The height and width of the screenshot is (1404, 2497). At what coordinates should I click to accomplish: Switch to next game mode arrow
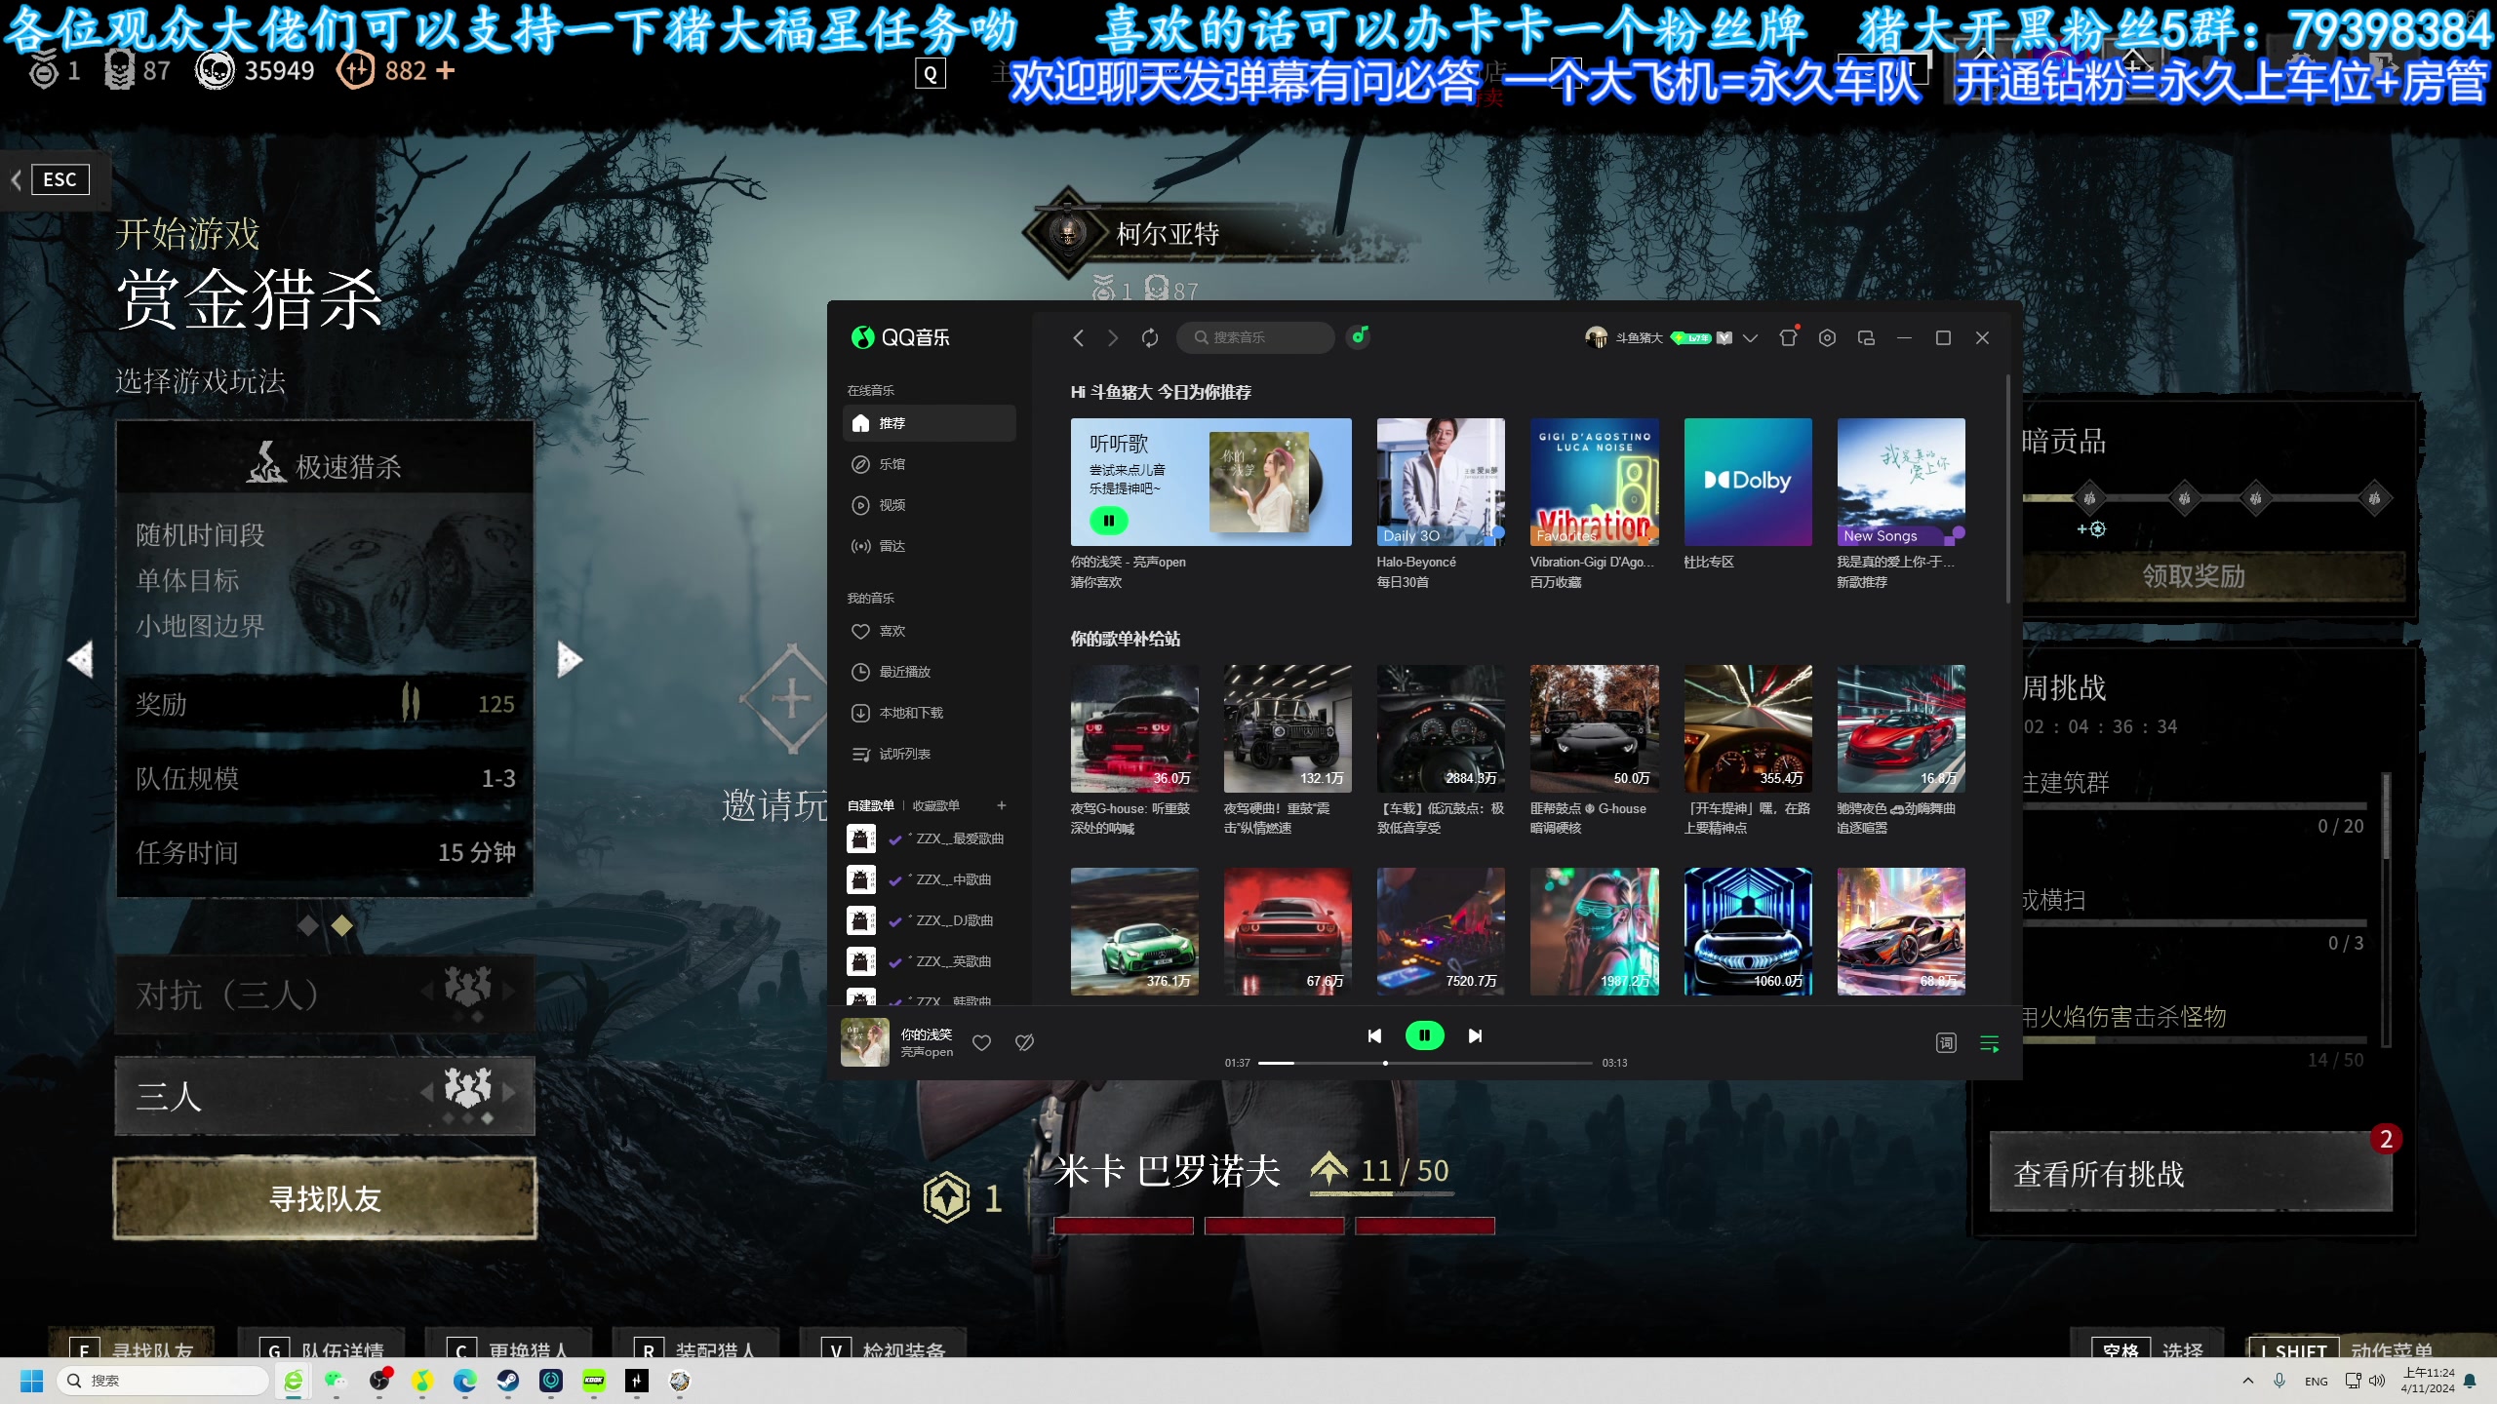[x=570, y=660]
